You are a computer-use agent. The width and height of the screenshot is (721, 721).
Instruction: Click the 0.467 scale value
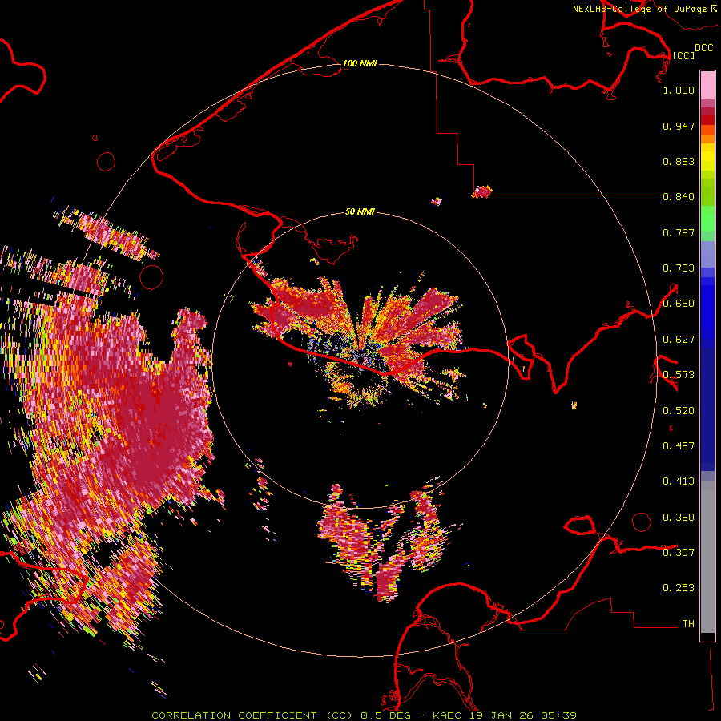tap(679, 446)
